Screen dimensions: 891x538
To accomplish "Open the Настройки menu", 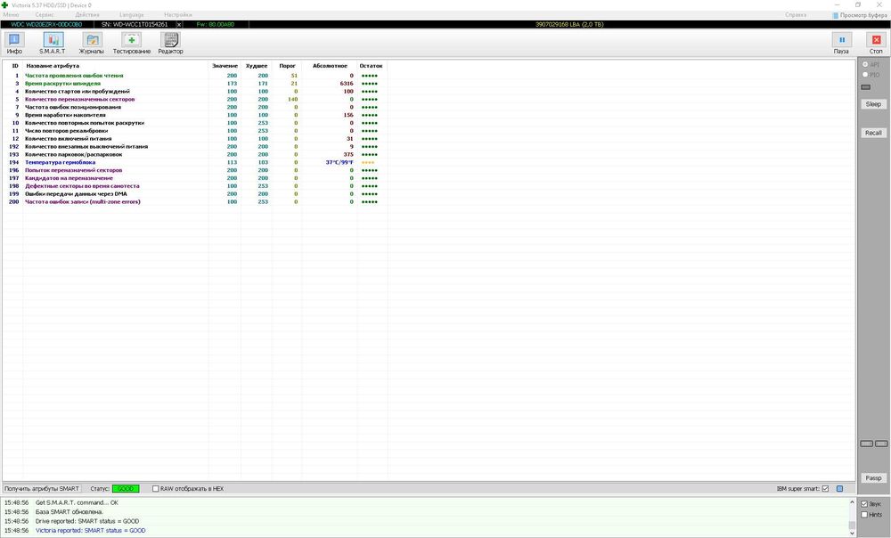I will click(x=177, y=15).
